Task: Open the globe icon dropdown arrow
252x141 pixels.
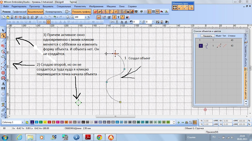Action: [69, 12]
